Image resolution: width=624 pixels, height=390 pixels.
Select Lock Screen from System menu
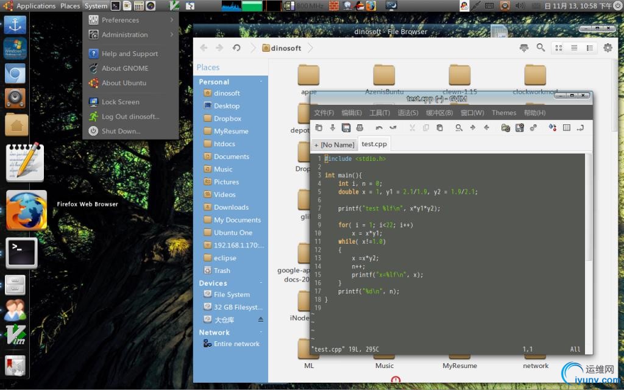point(120,102)
